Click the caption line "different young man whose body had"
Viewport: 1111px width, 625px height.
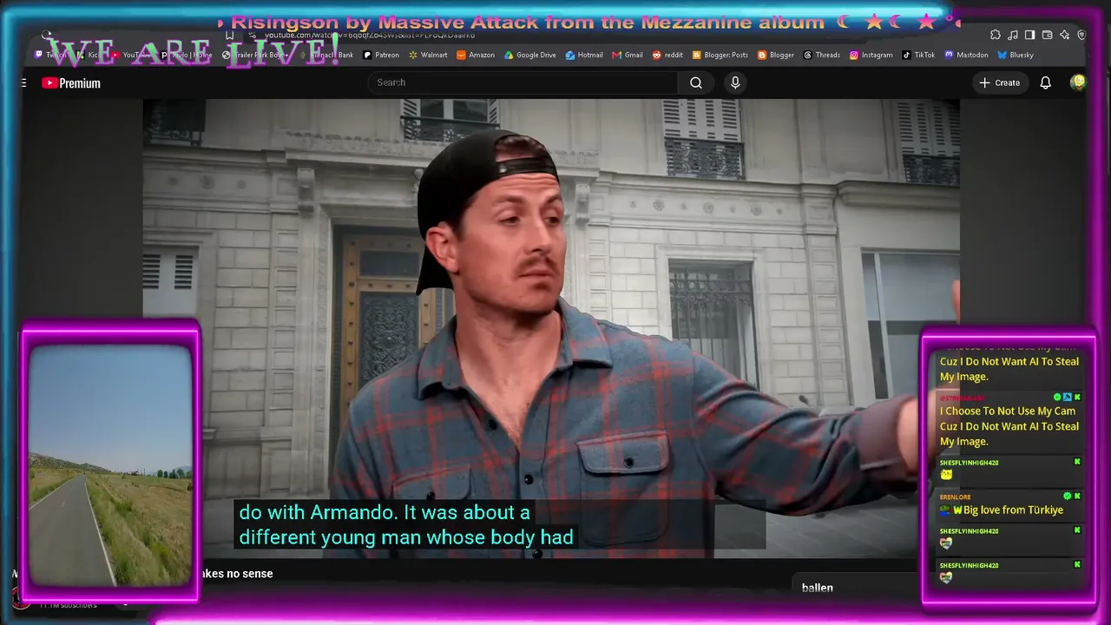click(x=406, y=537)
